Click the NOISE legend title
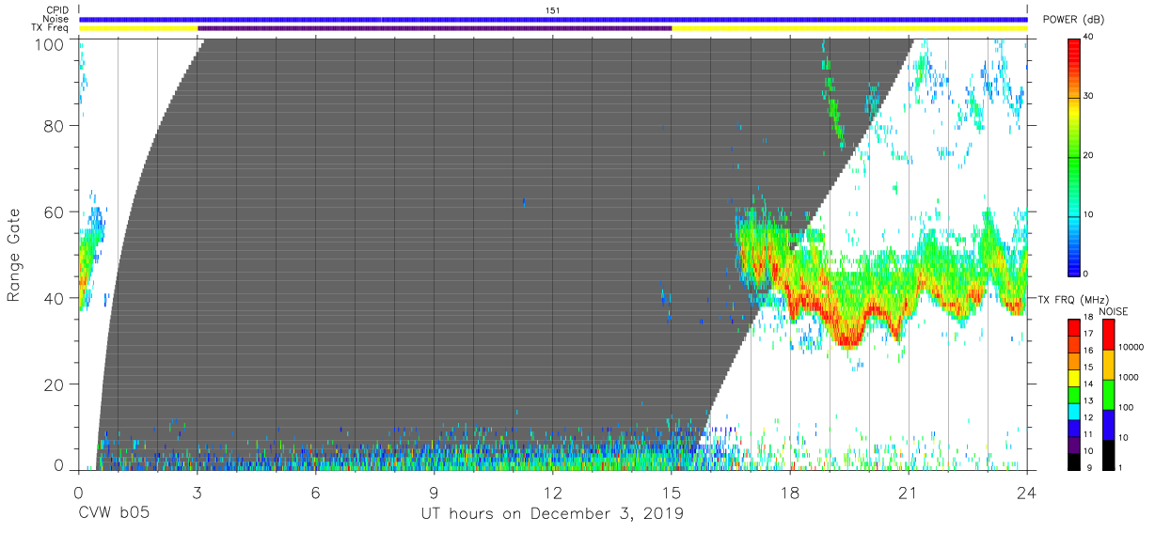The image size is (1155, 533). pos(1114,311)
